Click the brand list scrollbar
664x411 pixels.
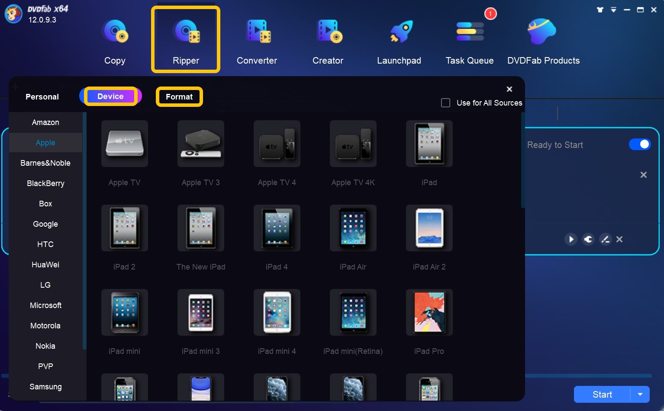pyautogui.click(x=84, y=231)
